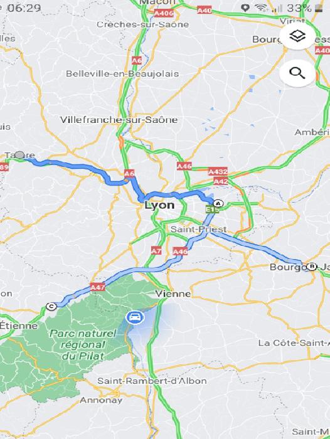Select waypoint marker C near Saint-Étienne
Viewport: 330px width, 439px height.
click(51, 307)
